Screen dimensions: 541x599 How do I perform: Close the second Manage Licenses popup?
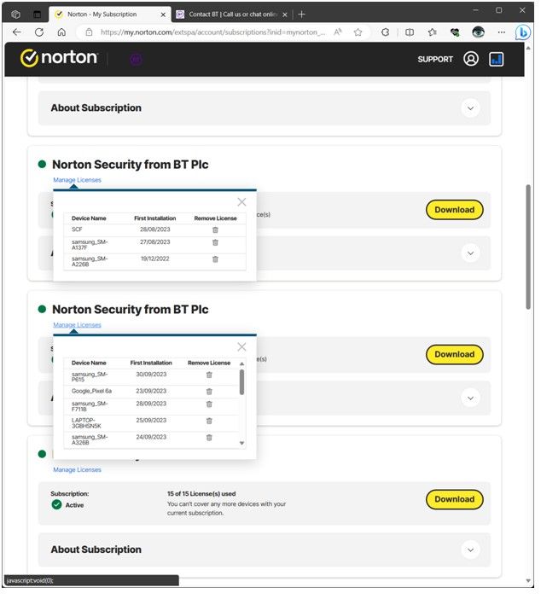coord(241,347)
